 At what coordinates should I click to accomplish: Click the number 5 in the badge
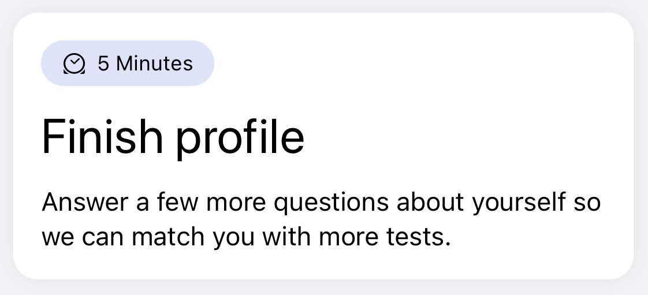[103, 64]
